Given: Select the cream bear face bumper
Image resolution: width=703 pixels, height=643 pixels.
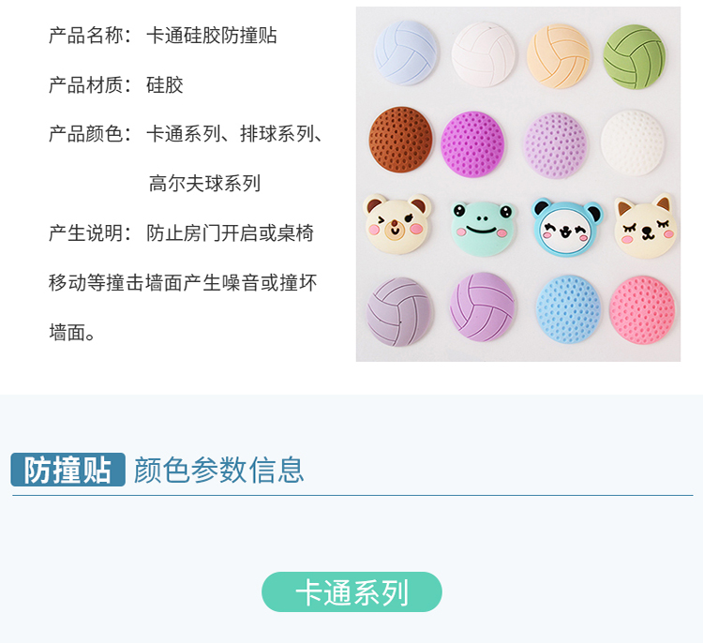Looking at the screenshot, I should pyautogui.click(x=397, y=224).
